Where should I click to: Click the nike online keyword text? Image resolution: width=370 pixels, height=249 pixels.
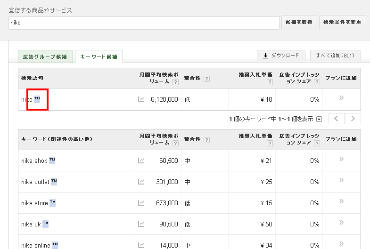pos(36,245)
